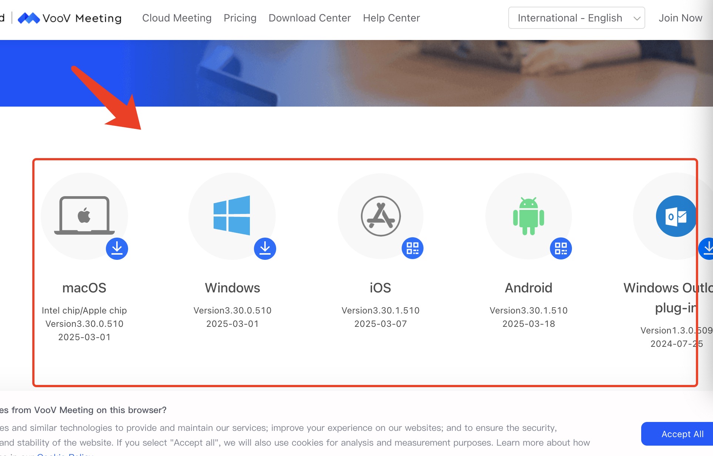Click the macOS laptop icon
This screenshot has height=456, width=713.
tap(84, 215)
